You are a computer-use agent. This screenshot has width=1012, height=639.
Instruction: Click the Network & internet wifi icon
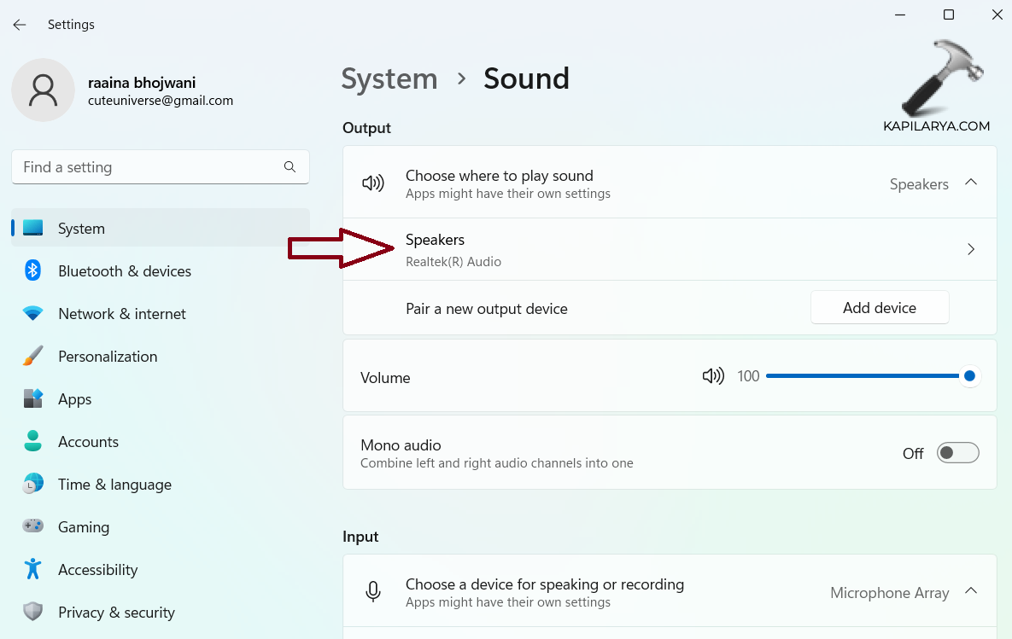point(33,314)
